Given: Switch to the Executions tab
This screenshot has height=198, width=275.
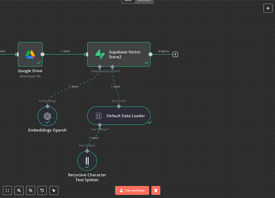Looking at the screenshot, I should (x=144, y=1).
